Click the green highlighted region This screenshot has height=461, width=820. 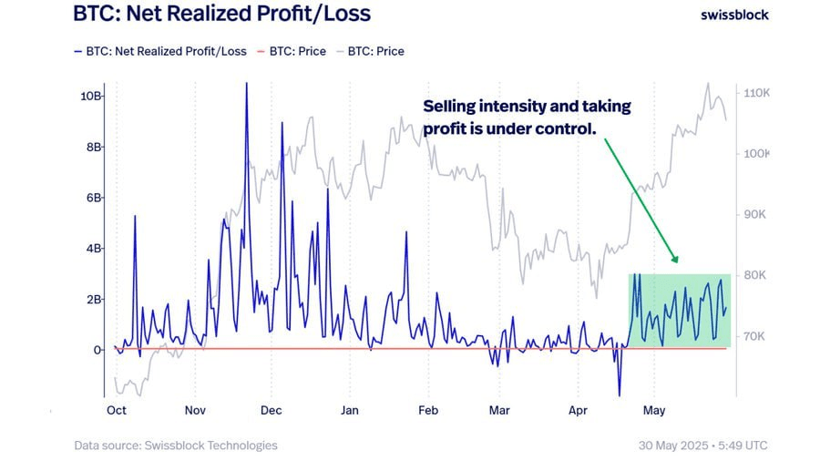(x=680, y=311)
